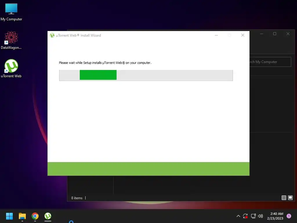Click the uTorrent logo in the wizard title bar
This screenshot has height=223, width=297.
[52, 35]
